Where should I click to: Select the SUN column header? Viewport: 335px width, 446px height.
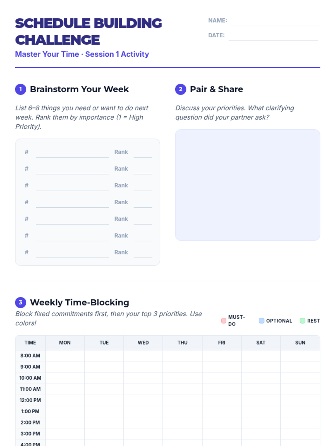pyautogui.click(x=300, y=343)
